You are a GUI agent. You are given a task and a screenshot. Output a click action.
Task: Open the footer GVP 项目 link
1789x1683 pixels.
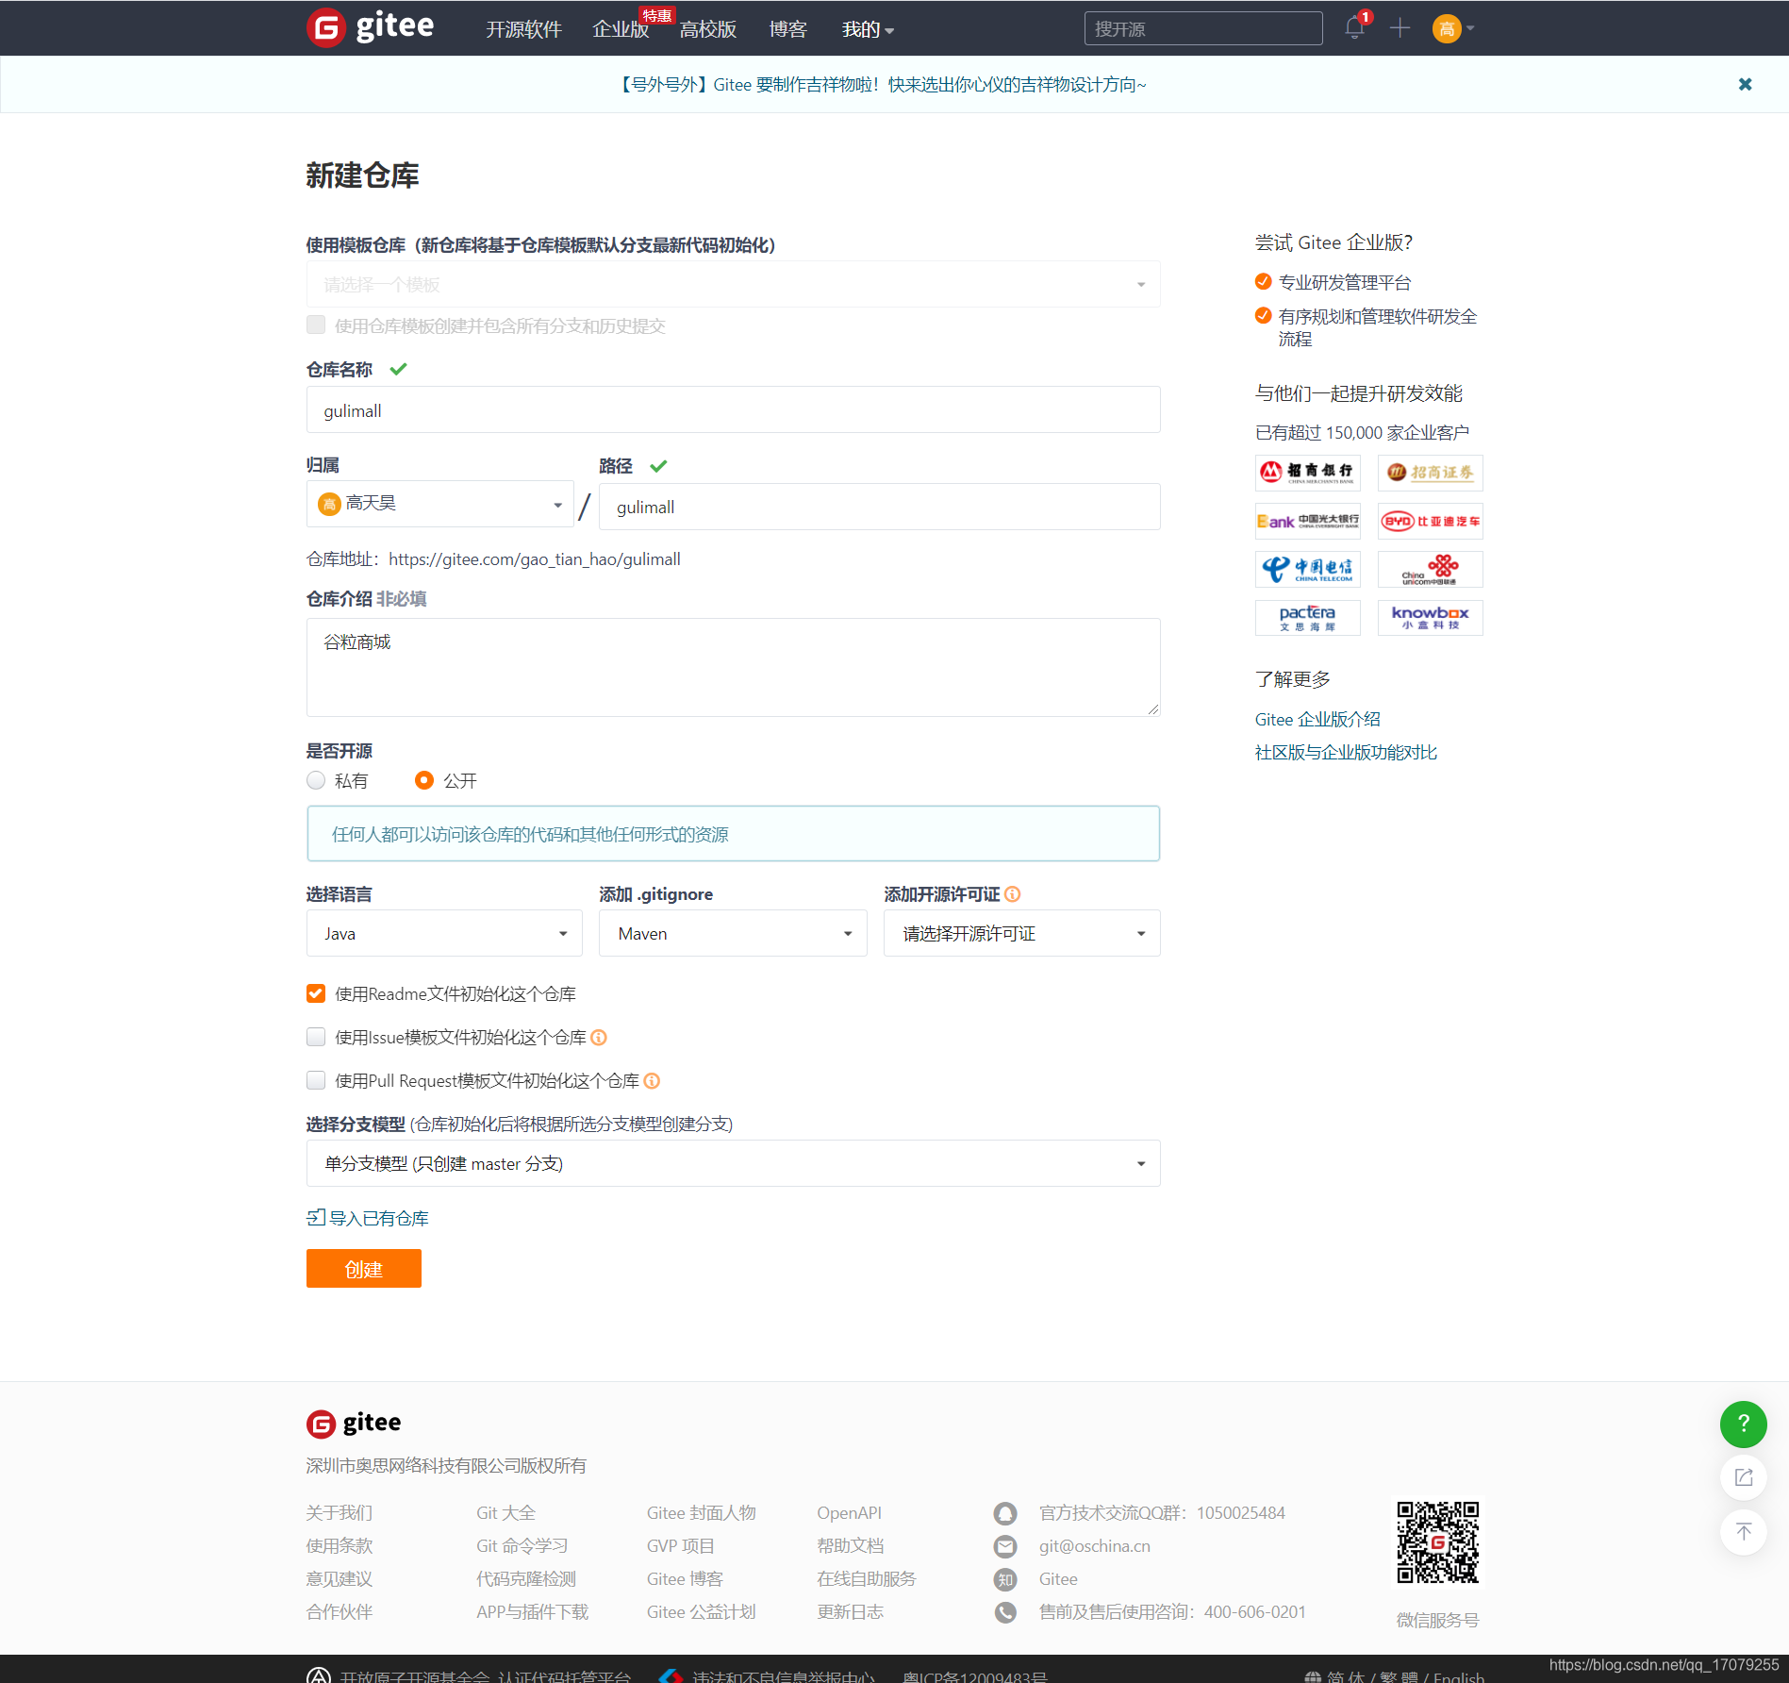click(680, 1546)
